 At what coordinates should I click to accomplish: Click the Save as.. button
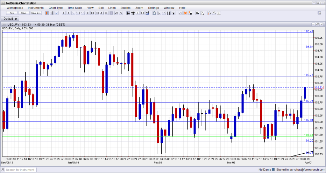pyautogui.click(x=36, y=13)
